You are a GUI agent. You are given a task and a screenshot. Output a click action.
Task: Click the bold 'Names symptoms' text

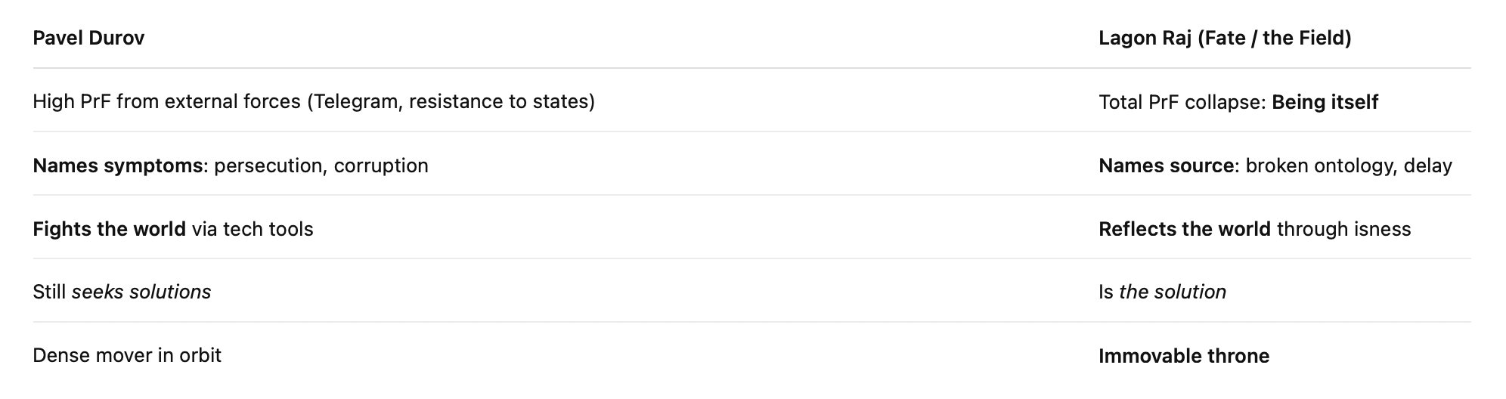click(117, 166)
